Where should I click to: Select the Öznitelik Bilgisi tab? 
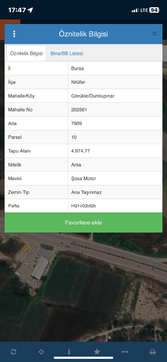pyautogui.click(x=26, y=53)
